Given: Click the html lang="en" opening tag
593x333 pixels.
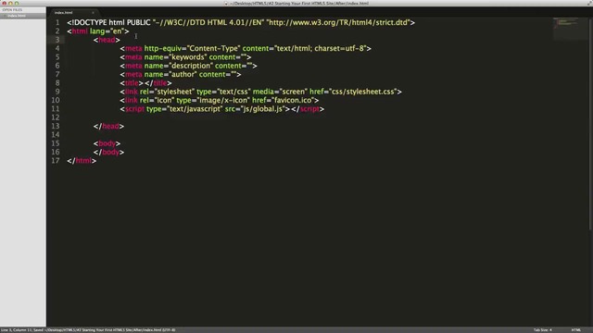Looking at the screenshot, I should [x=98, y=31].
